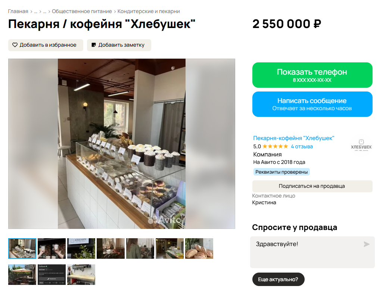
Task: Click the note icon in Добавить заметку
Action: (x=94, y=45)
